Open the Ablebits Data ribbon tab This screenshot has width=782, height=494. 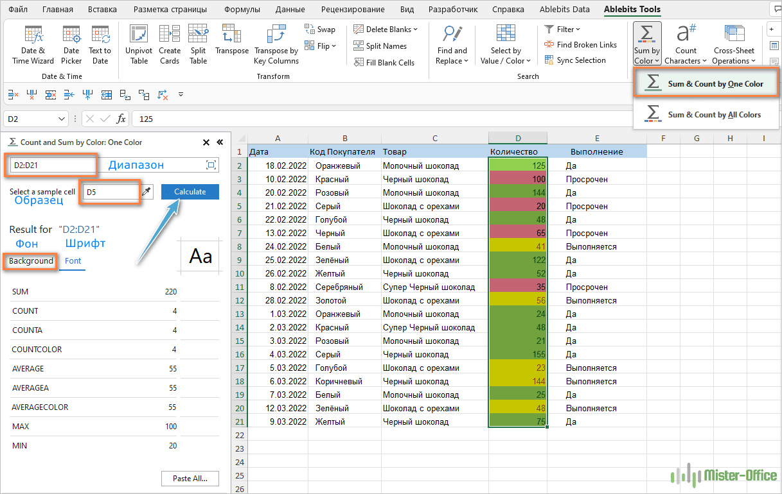coord(565,10)
